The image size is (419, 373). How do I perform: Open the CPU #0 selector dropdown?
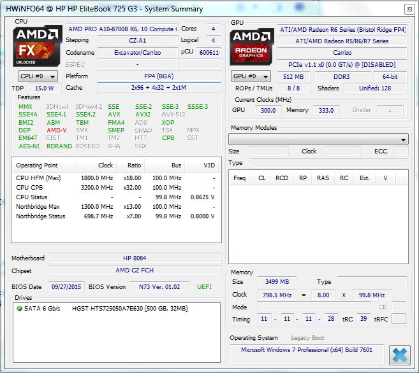point(38,76)
